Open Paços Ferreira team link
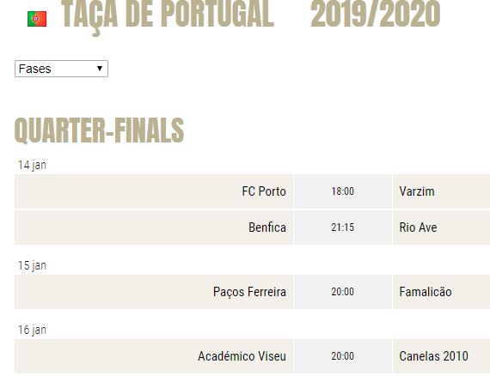This screenshot has height=376, width=490. [249, 292]
